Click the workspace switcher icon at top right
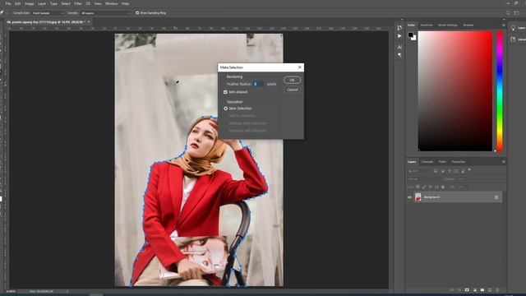526x296 pixels. click(x=517, y=13)
